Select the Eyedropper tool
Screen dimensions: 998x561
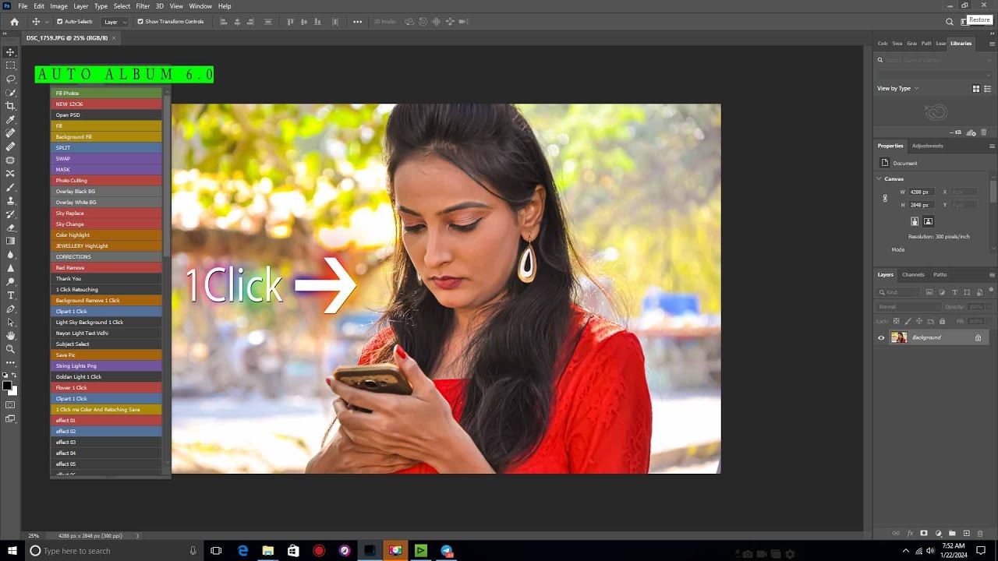(10, 120)
